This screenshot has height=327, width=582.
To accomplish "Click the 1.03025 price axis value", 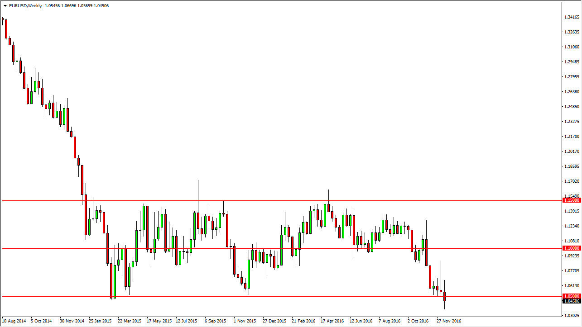I will coord(572,315).
